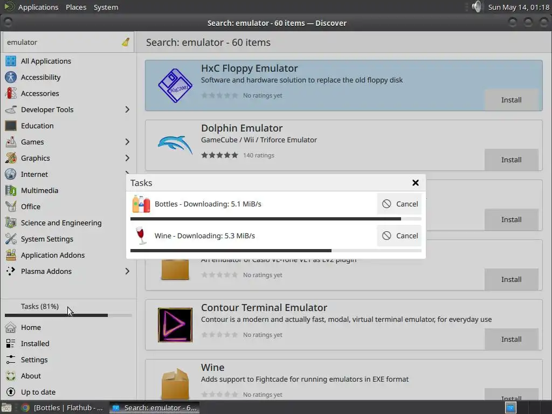The height and width of the screenshot is (414, 552).
Task: Click the Plasma Addons icon
Action: coord(11,271)
